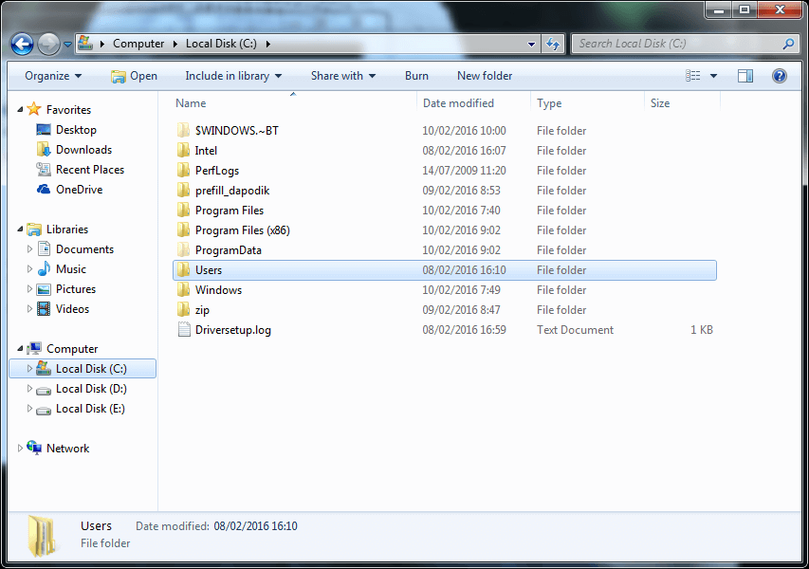Select the ProgramData folder icon
The width and height of the screenshot is (809, 569).
click(183, 250)
